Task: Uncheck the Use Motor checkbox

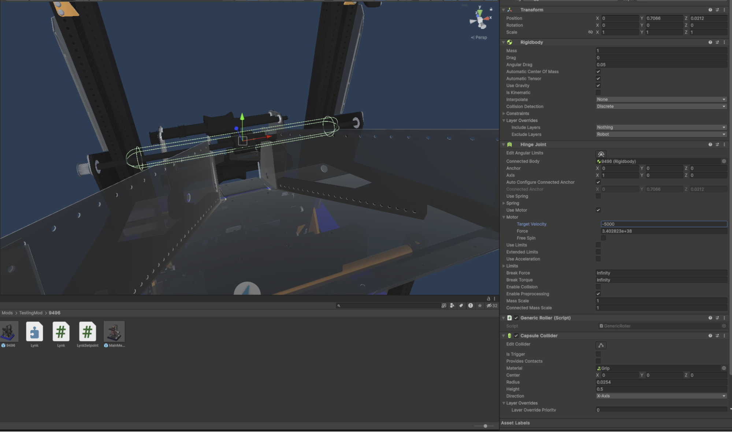Action: 598,210
